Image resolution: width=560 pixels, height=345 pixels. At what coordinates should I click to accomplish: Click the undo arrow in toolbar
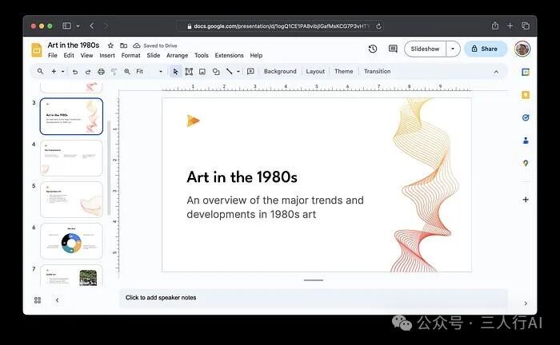(75, 71)
